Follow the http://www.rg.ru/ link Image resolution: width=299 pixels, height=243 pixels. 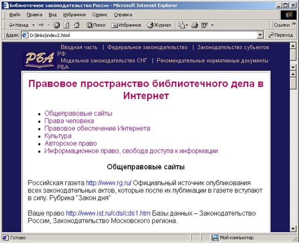coord(109,183)
